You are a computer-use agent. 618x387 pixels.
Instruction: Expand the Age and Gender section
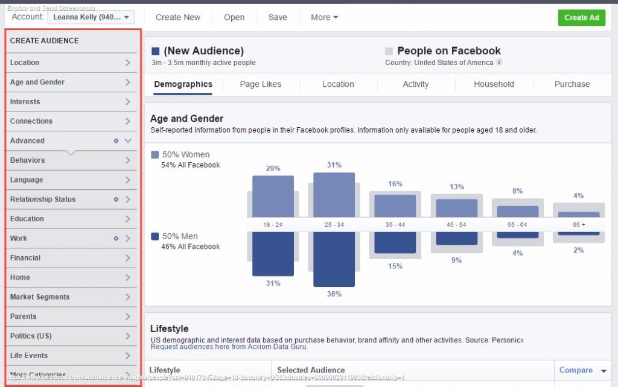tap(71, 82)
